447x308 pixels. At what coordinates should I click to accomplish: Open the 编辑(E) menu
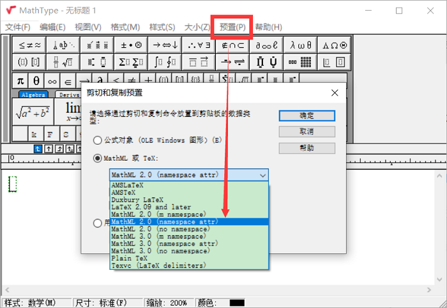(x=52, y=27)
